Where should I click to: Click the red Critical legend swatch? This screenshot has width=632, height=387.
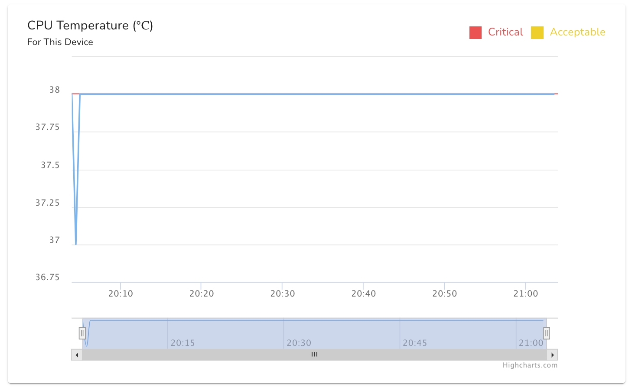tap(475, 32)
